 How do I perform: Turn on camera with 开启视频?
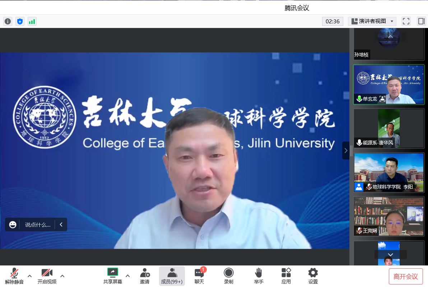click(x=47, y=276)
